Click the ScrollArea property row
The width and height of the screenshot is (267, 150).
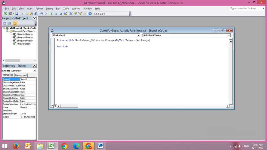pos(19,111)
